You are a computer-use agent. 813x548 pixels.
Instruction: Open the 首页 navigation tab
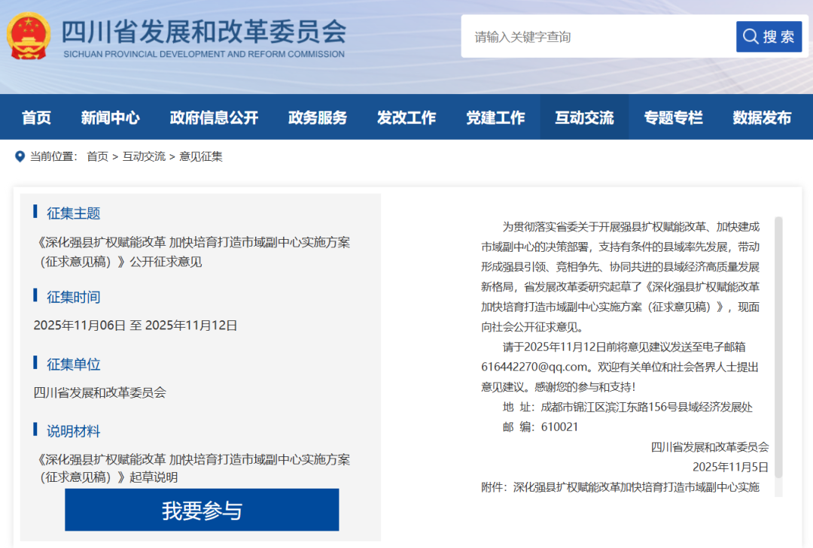pyautogui.click(x=36, y=117)
